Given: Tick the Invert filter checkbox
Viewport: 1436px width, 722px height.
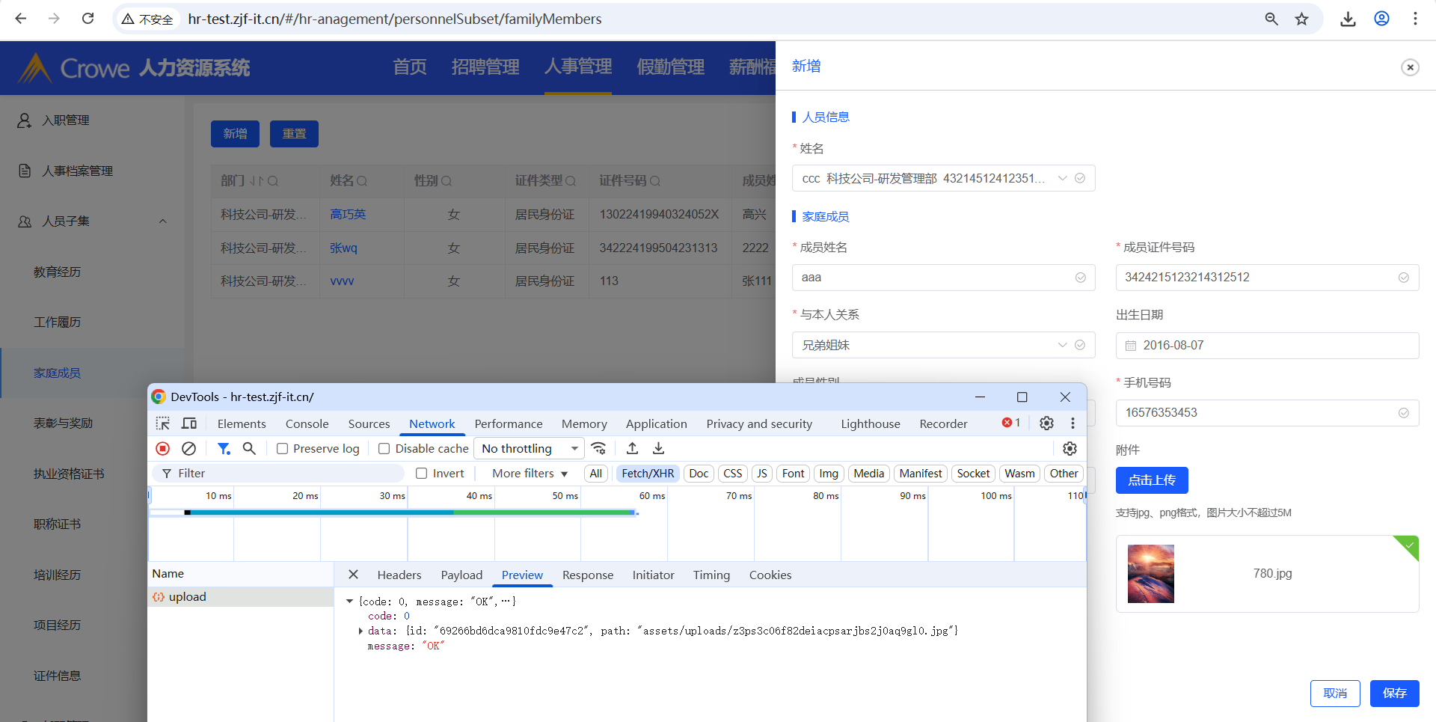Looking at the screenshot, I should [x=422, y=474].
